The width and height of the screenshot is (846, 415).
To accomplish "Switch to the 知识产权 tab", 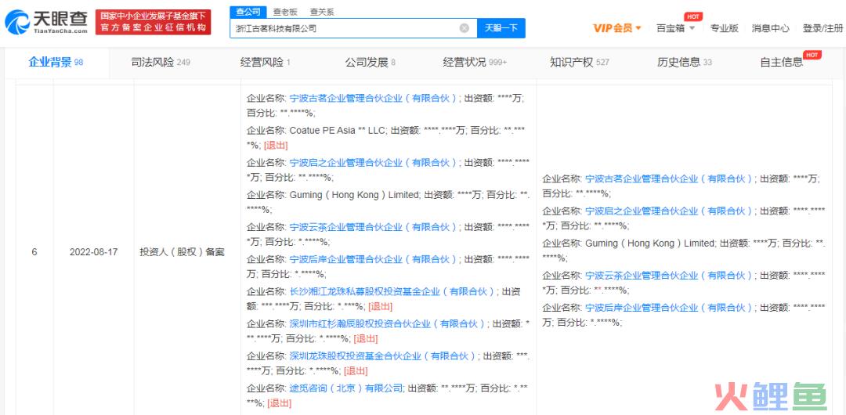I will [x=580, y=63].
